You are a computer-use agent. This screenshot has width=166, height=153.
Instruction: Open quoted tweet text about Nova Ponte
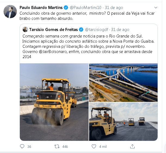tap(88, 46)
